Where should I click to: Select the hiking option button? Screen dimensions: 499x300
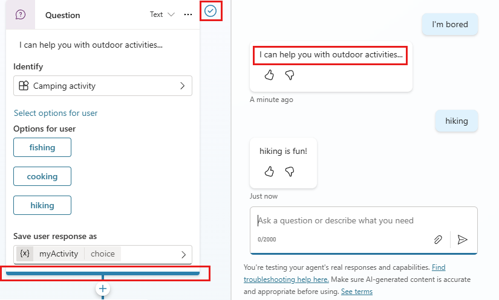pyautogui.click(x=42, y=205)
